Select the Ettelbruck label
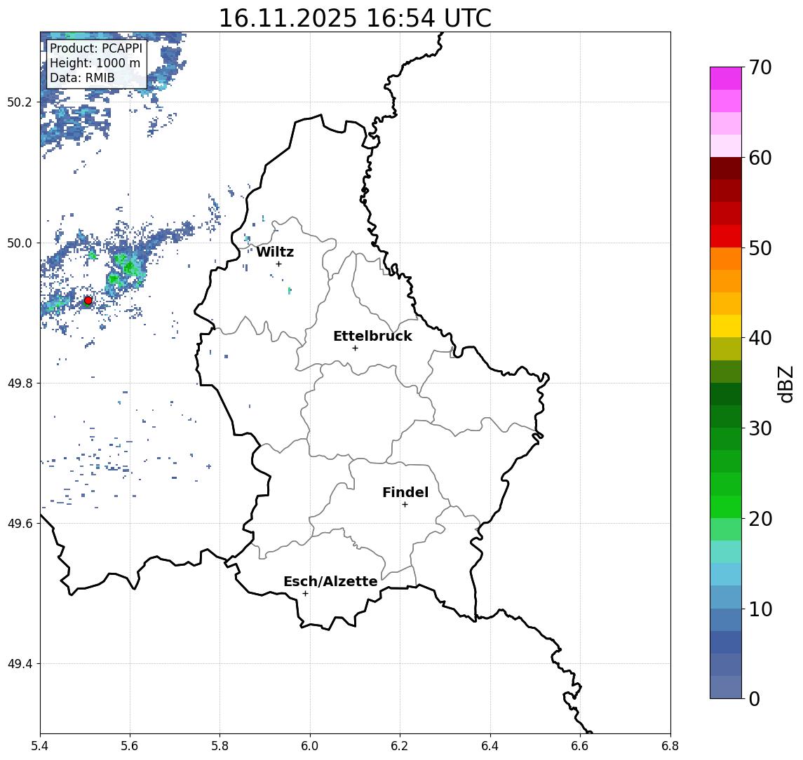This screenshot has height=760, width=803. coord(372,336)
